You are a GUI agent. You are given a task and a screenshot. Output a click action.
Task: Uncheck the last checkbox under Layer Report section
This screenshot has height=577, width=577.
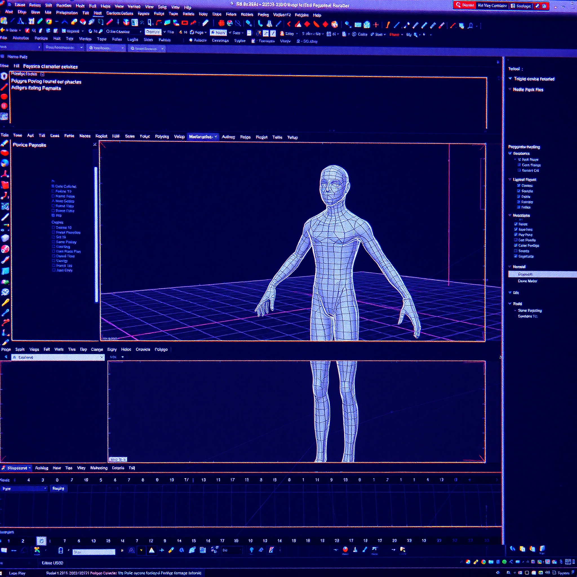coord(519,207)
